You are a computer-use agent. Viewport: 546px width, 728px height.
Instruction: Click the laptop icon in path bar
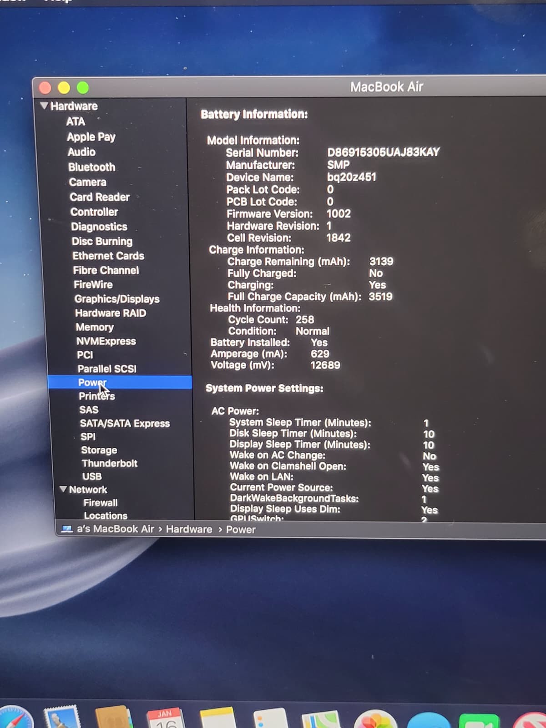(67, 529)
